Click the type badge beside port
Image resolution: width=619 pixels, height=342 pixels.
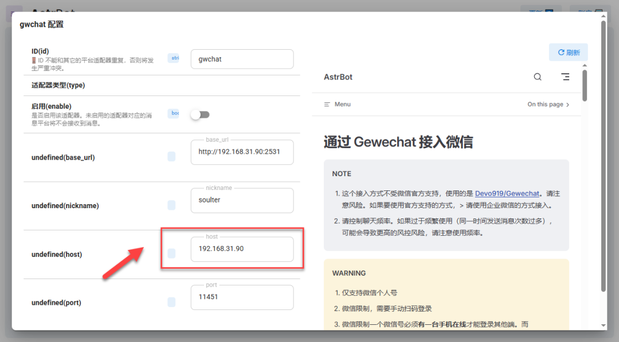coord(171,302)
